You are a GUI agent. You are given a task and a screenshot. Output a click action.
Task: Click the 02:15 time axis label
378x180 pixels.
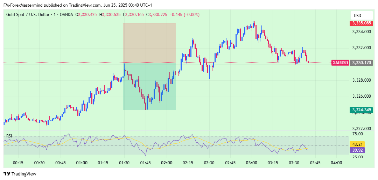(x=188, y=163)
